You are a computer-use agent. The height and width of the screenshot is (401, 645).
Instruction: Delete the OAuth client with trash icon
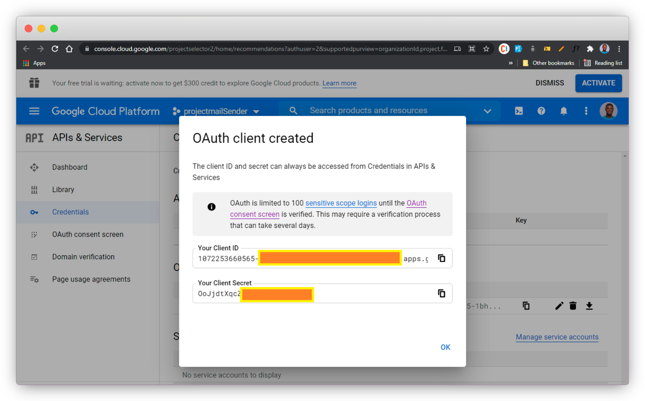(x=573, y=306)
